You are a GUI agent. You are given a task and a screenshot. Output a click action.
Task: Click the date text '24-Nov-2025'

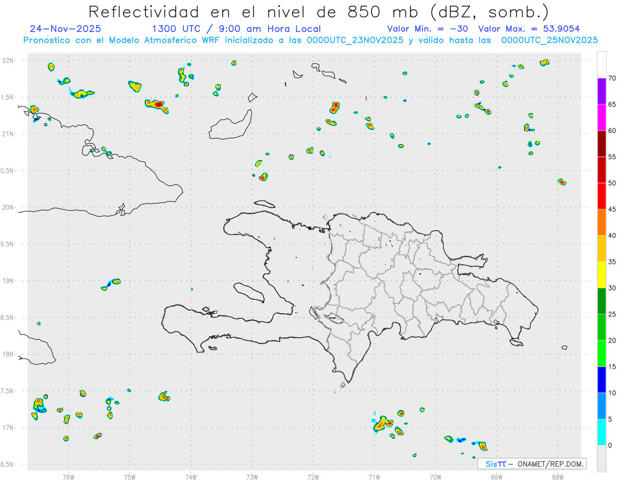coord(66,29)
